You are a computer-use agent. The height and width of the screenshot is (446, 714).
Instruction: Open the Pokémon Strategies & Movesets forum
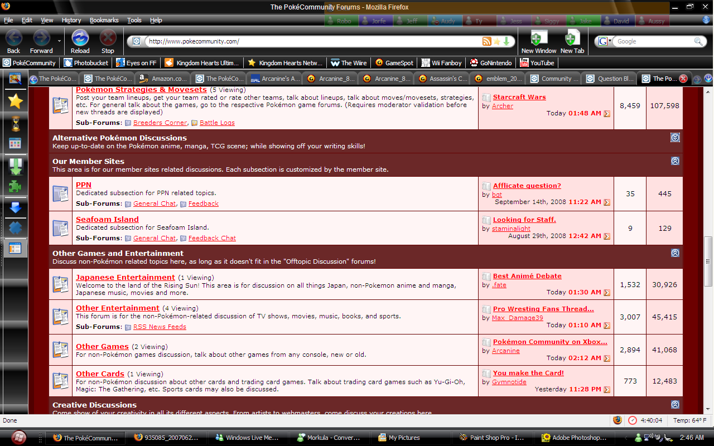(x=141, y=89)
